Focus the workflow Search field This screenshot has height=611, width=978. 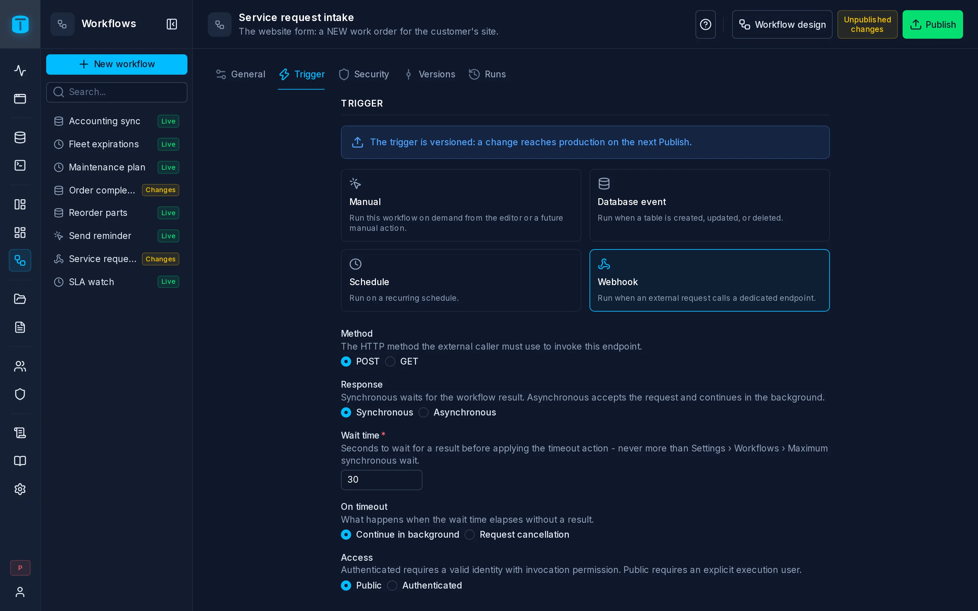tap(116, 92)
